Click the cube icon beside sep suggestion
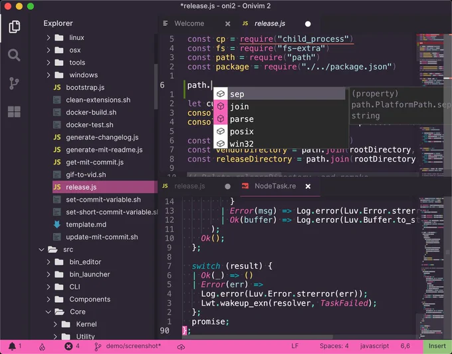This screenshot has width=452, height=354. (x=221, y=94)
